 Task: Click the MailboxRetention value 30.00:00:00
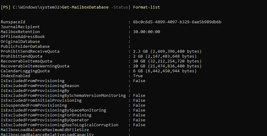(x=147, y=32)
